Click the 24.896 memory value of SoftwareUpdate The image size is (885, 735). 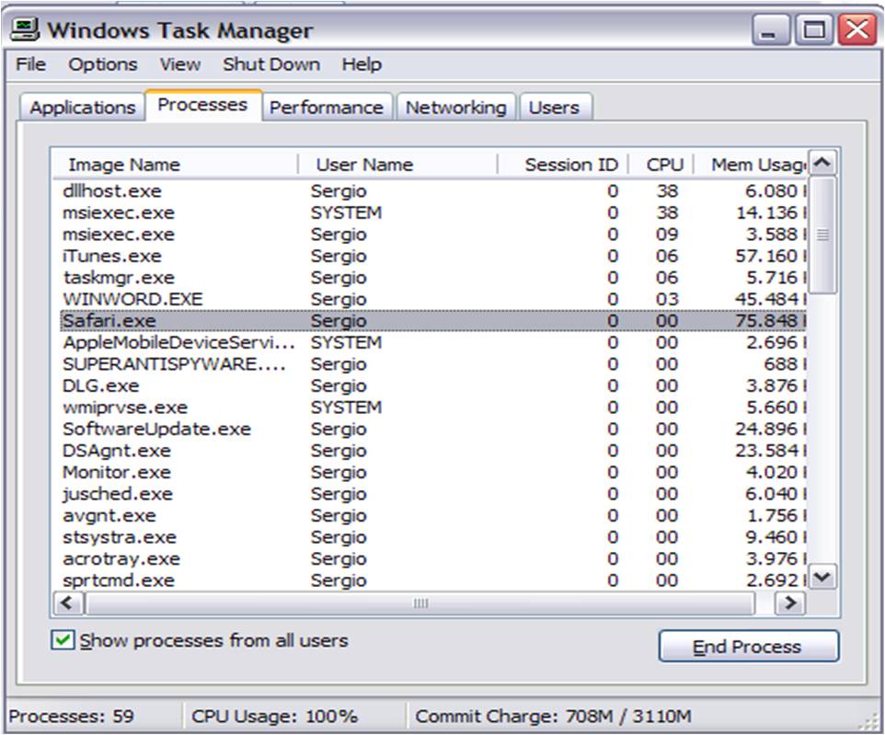[x=766, y=429]
